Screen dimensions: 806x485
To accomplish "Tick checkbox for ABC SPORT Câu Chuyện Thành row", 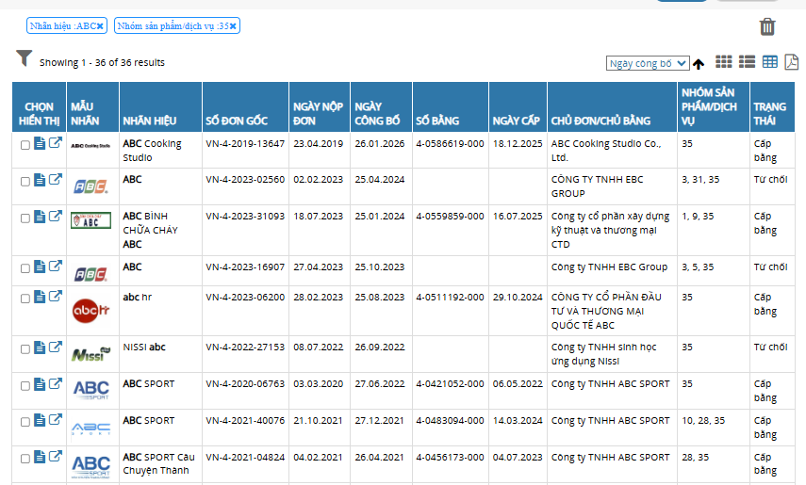I will (25, 459).
